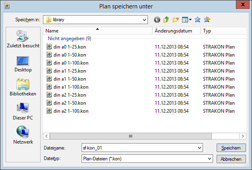Go to Desktop in the sidebar
The image size is (252, 170).
pyautogui.click(x=23, y=64)
